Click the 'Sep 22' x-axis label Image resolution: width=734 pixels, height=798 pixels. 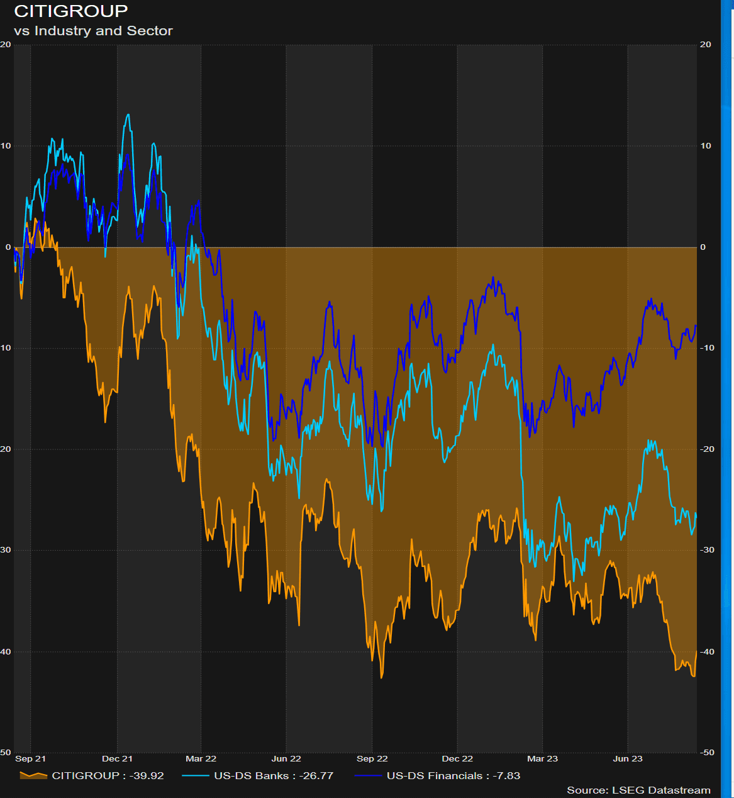(372, 758)
